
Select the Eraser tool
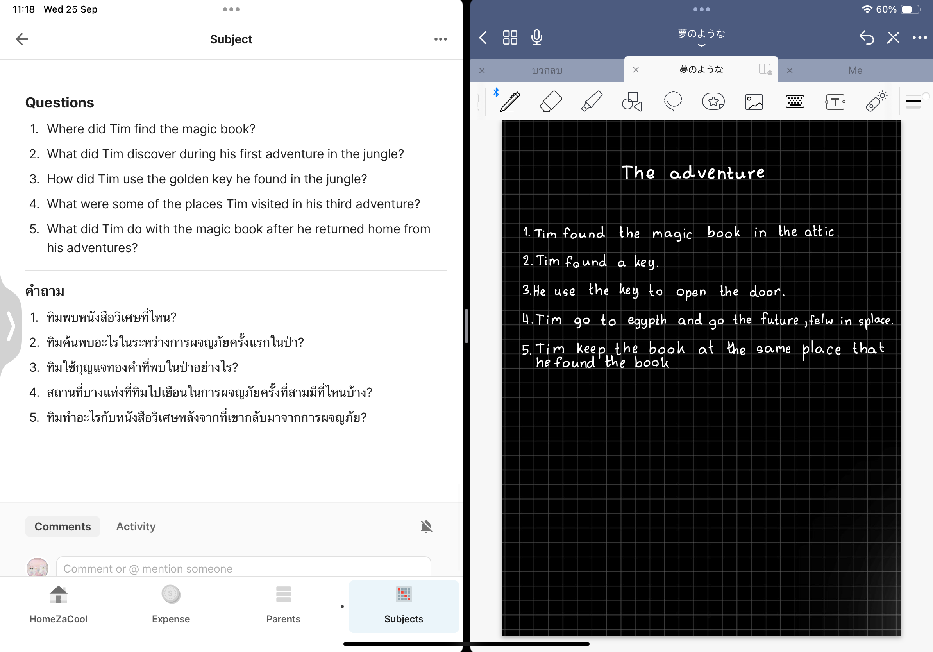click(x=551, y=102)
